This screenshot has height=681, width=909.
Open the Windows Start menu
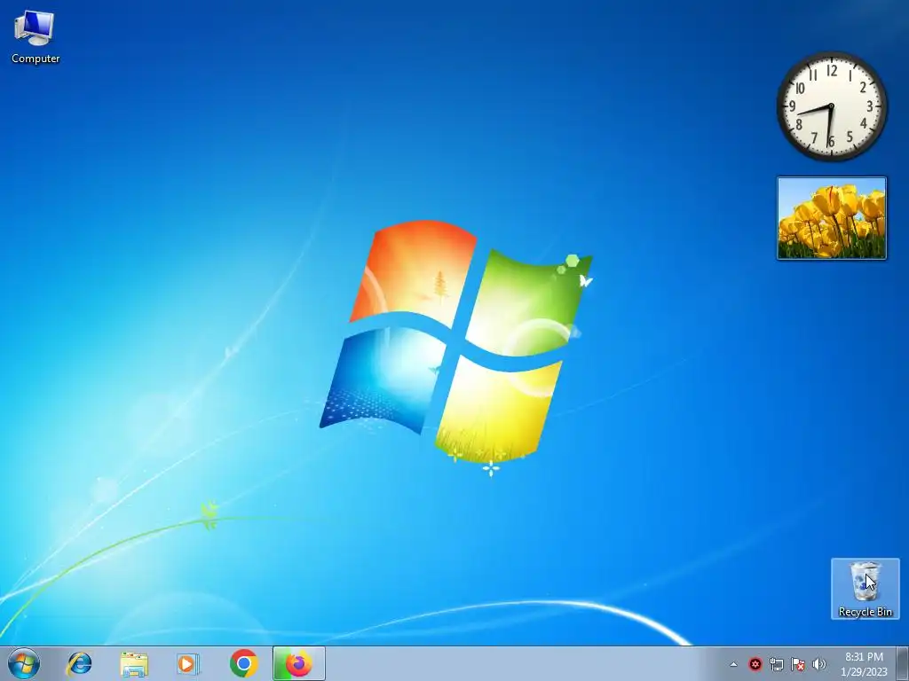click(x=24, y=663)
